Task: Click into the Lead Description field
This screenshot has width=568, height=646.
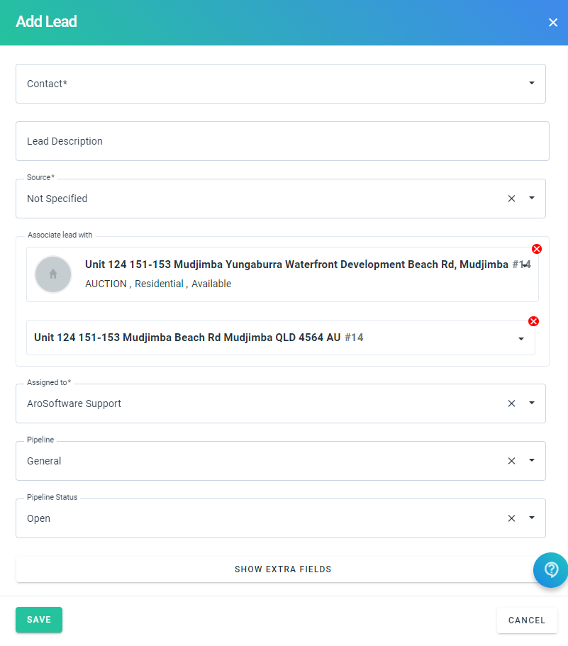Action: (x=282, y=141)
